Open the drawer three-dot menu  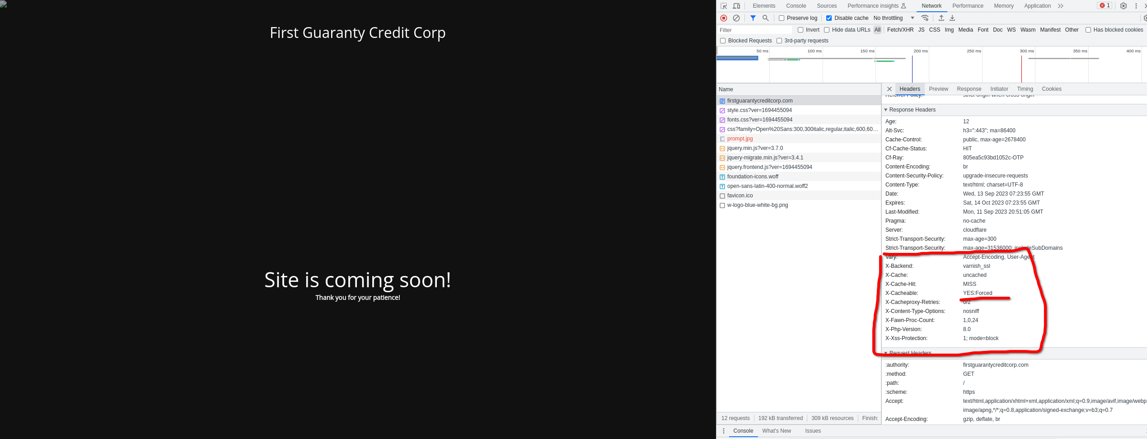point(724,431)
